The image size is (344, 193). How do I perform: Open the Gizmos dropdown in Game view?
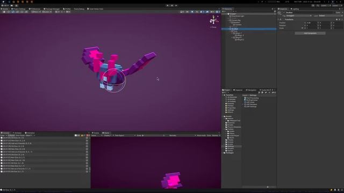pyautogui.click(x=216, y=136)
